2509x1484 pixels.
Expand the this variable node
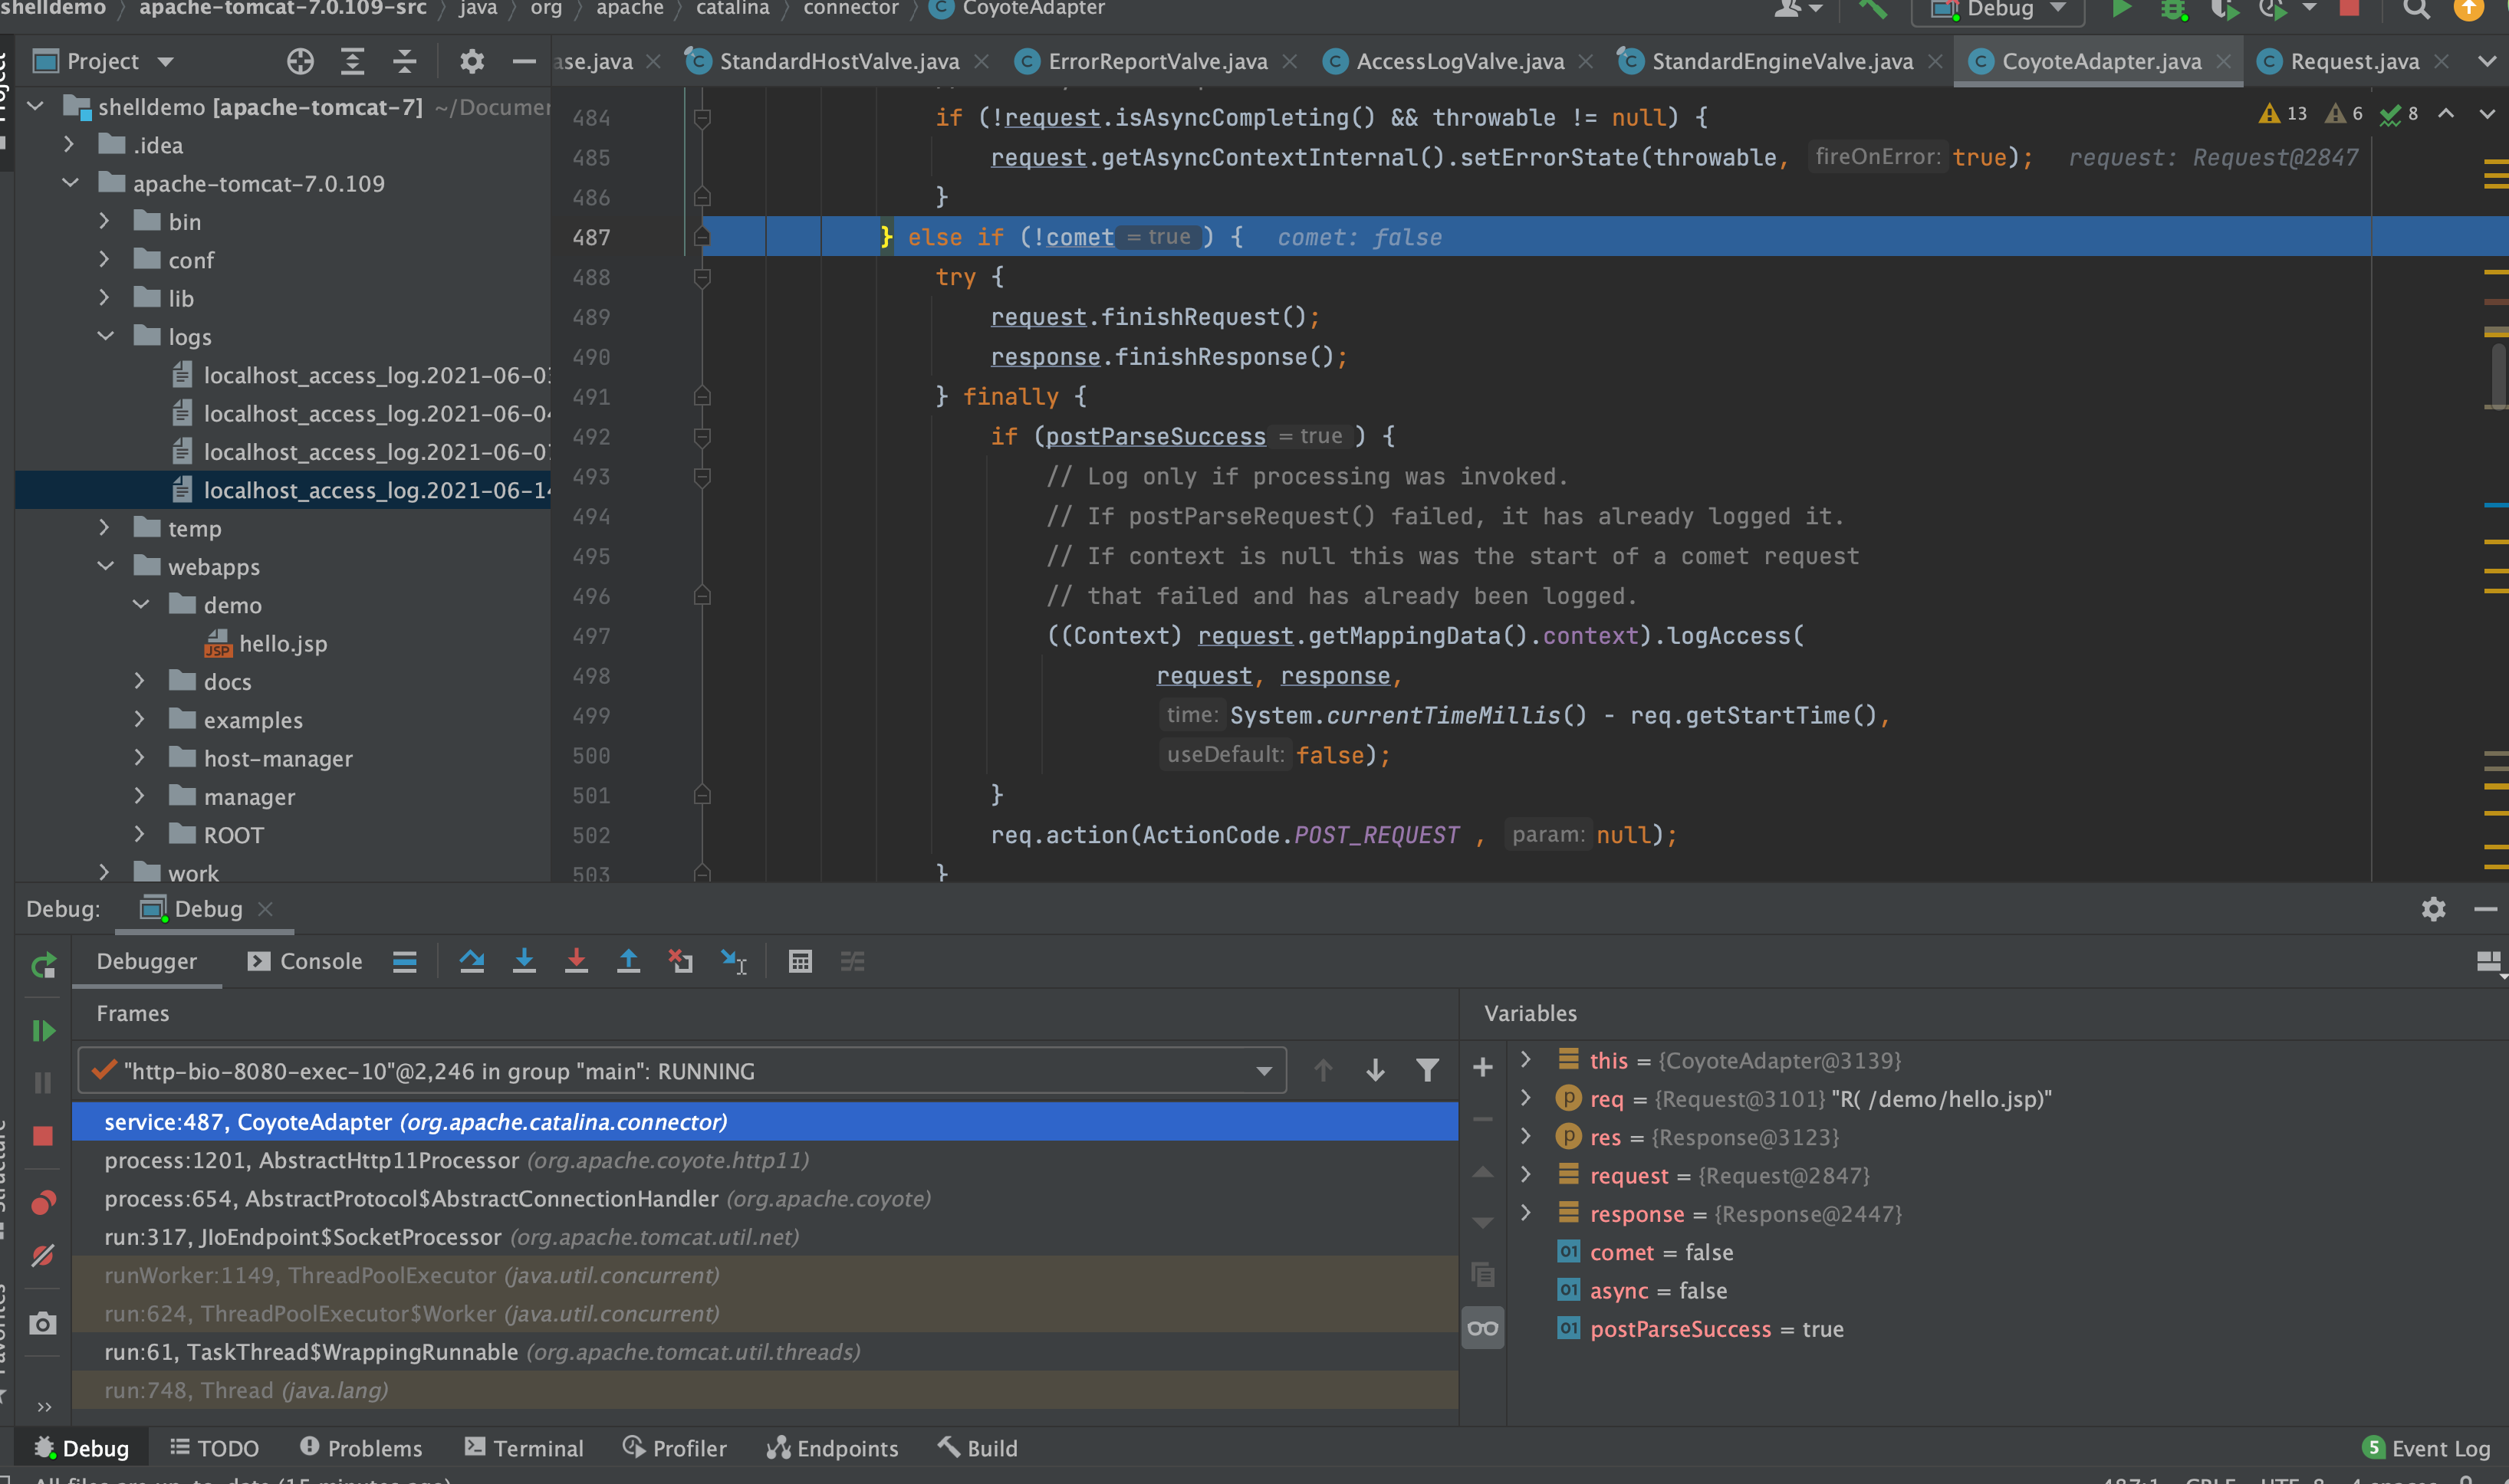click(1526, 1059)
